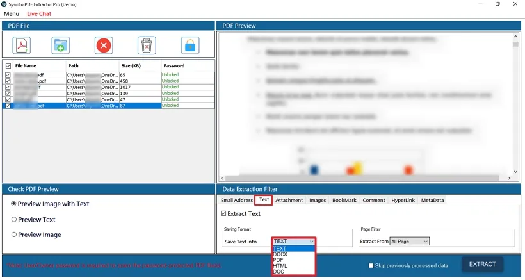The image size is (525, 280).
Task: Open the Menu item in menu bar
Action: pyautogui.click(x=12, y=13)
